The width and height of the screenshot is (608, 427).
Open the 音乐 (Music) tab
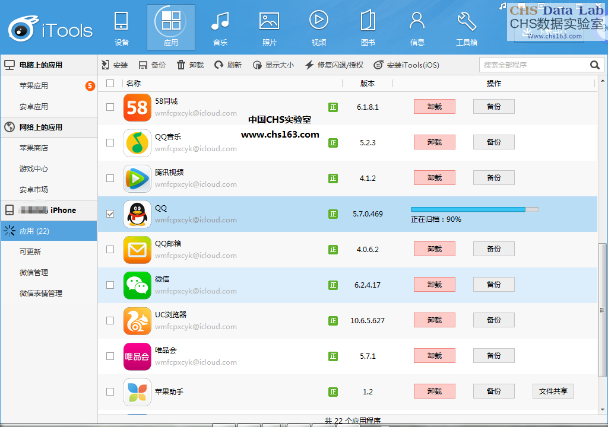[220, 28]
